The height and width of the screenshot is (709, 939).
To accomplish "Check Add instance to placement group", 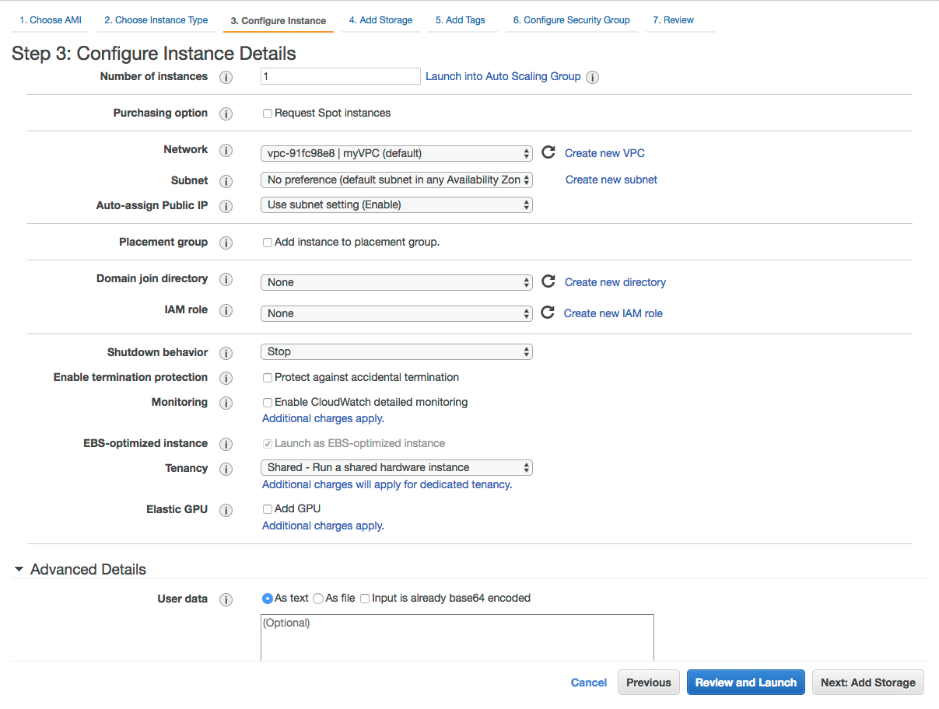I will tap(268, 243).
